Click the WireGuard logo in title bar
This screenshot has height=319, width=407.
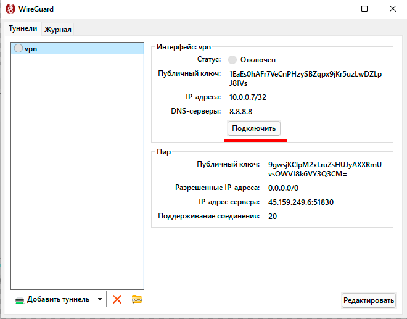[10, 9]
